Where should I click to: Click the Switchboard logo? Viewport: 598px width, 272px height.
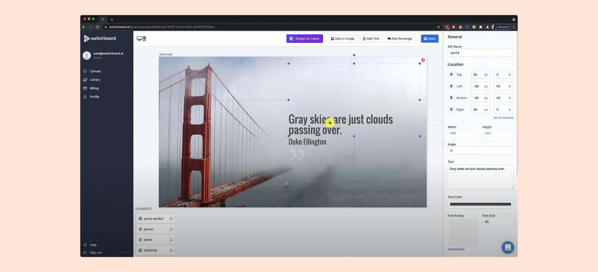[x=100, y=39]
